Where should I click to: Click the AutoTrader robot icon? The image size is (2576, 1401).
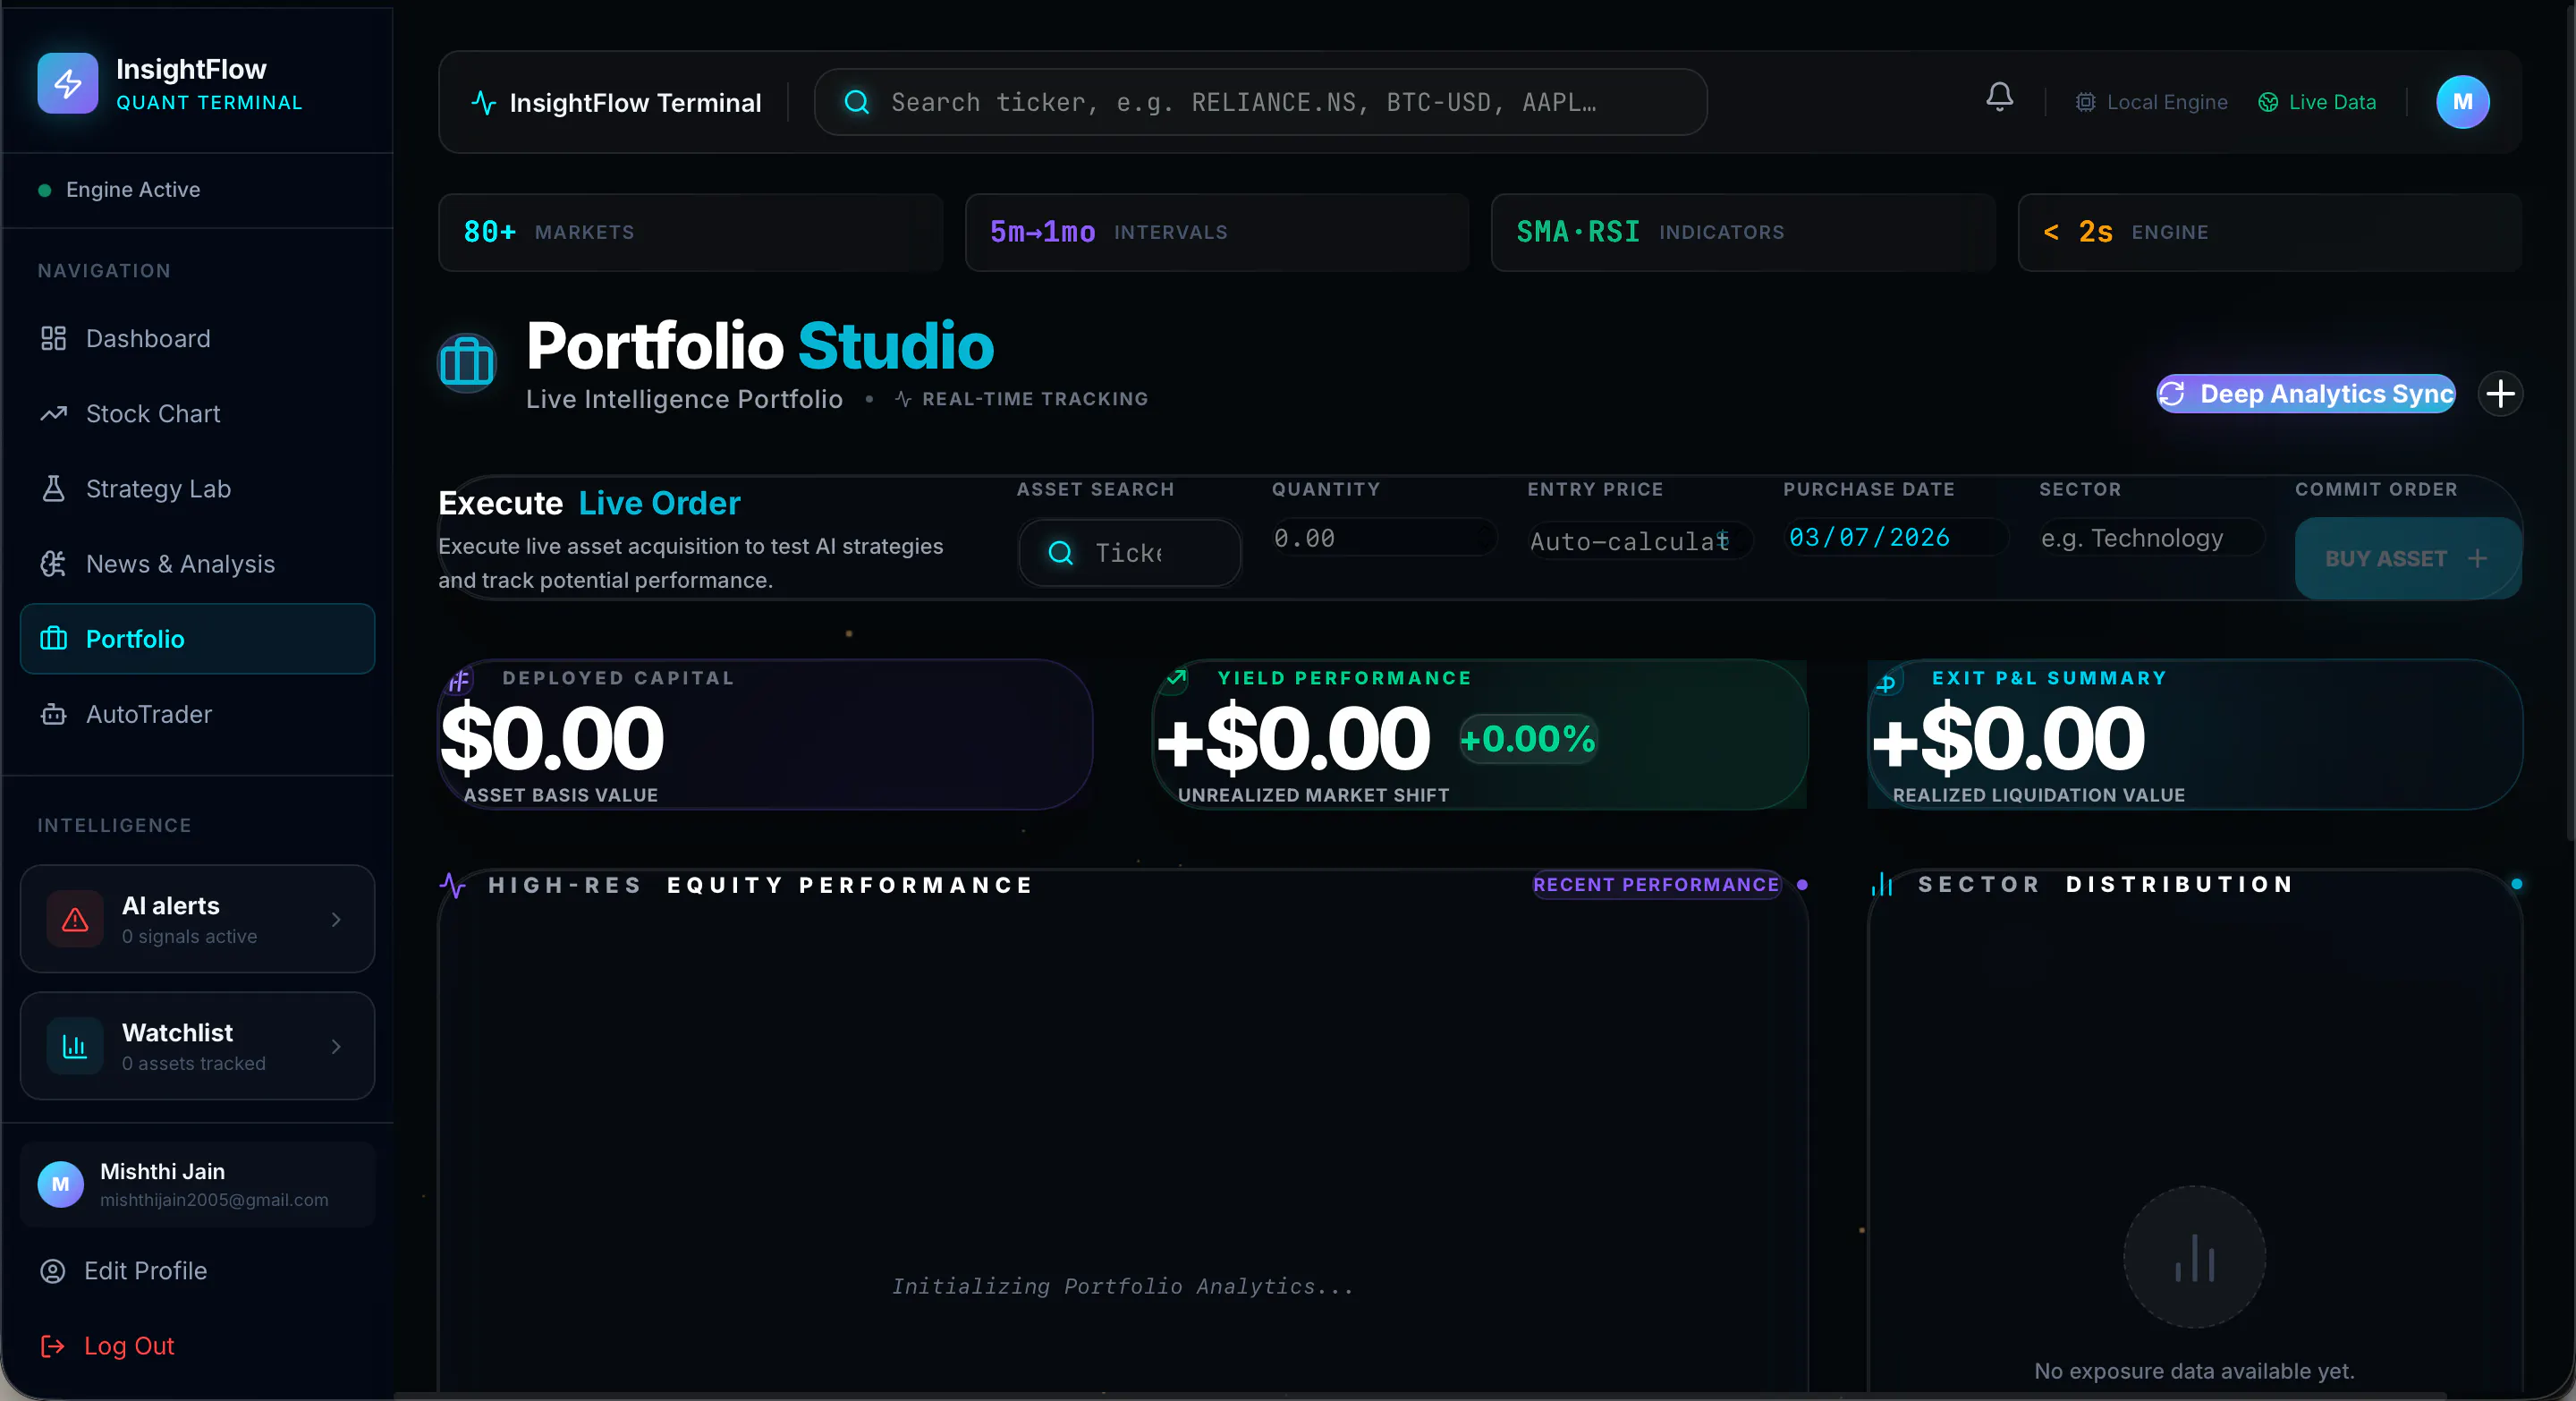coord(53,714)
